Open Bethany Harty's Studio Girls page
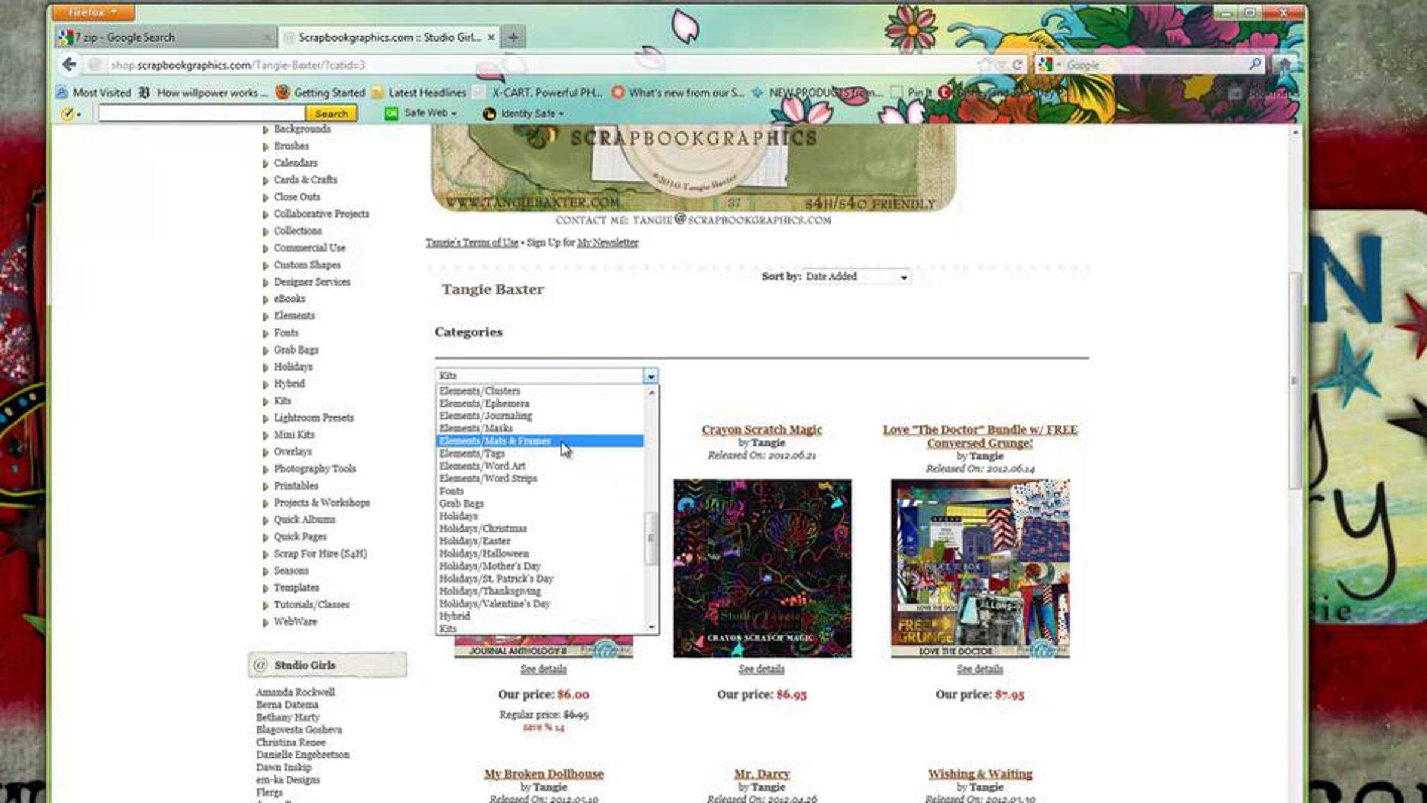This screenshot has height=803, width=1427. coord(288,717)
